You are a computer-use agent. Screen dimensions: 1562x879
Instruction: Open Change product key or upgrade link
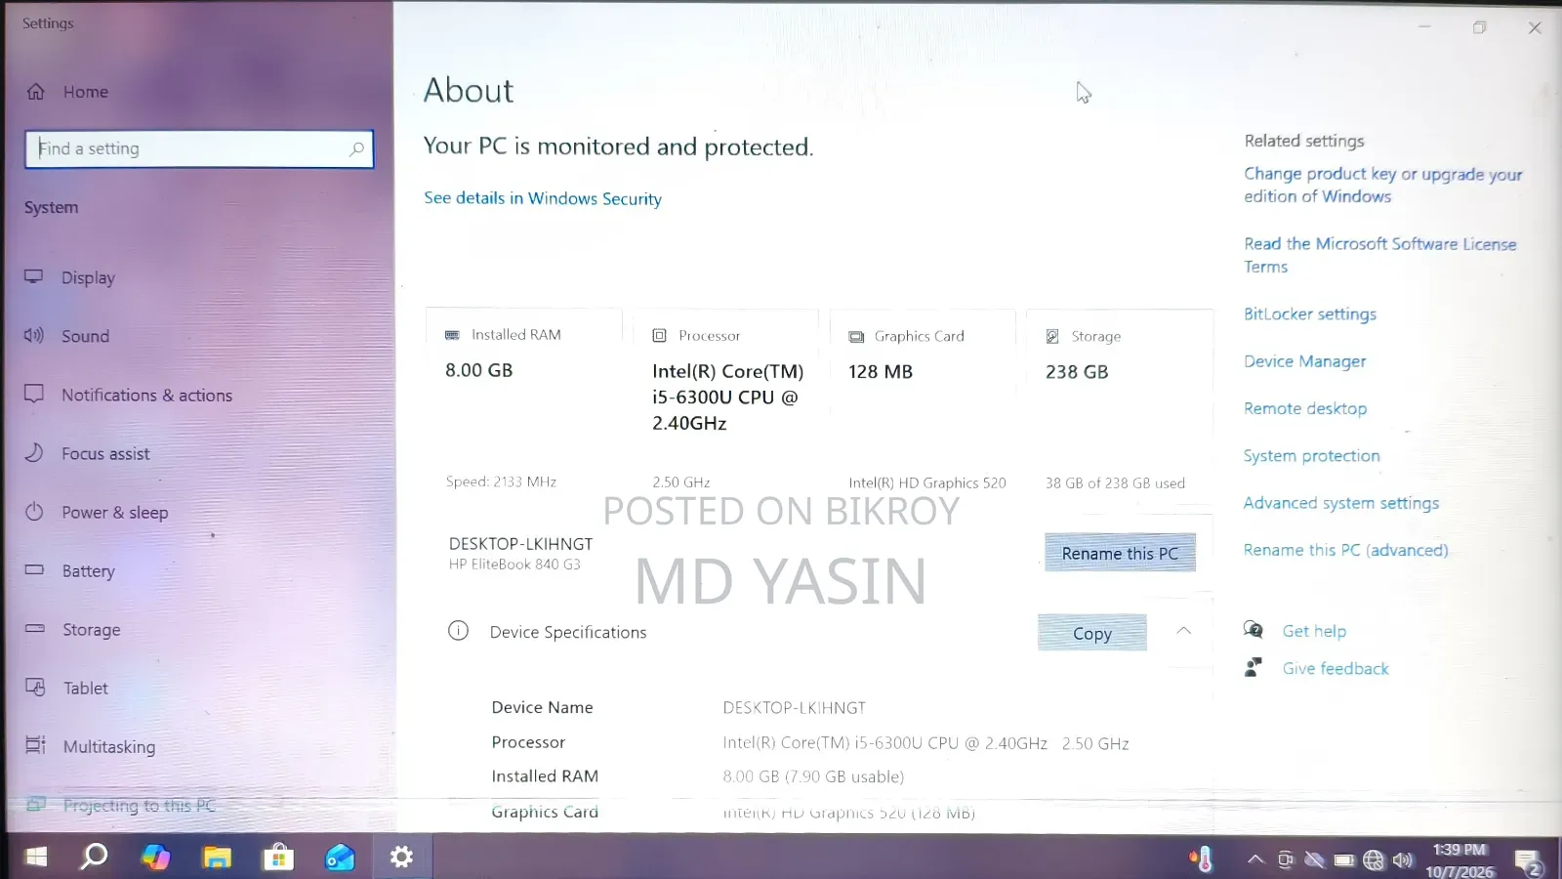(1382, 185)
